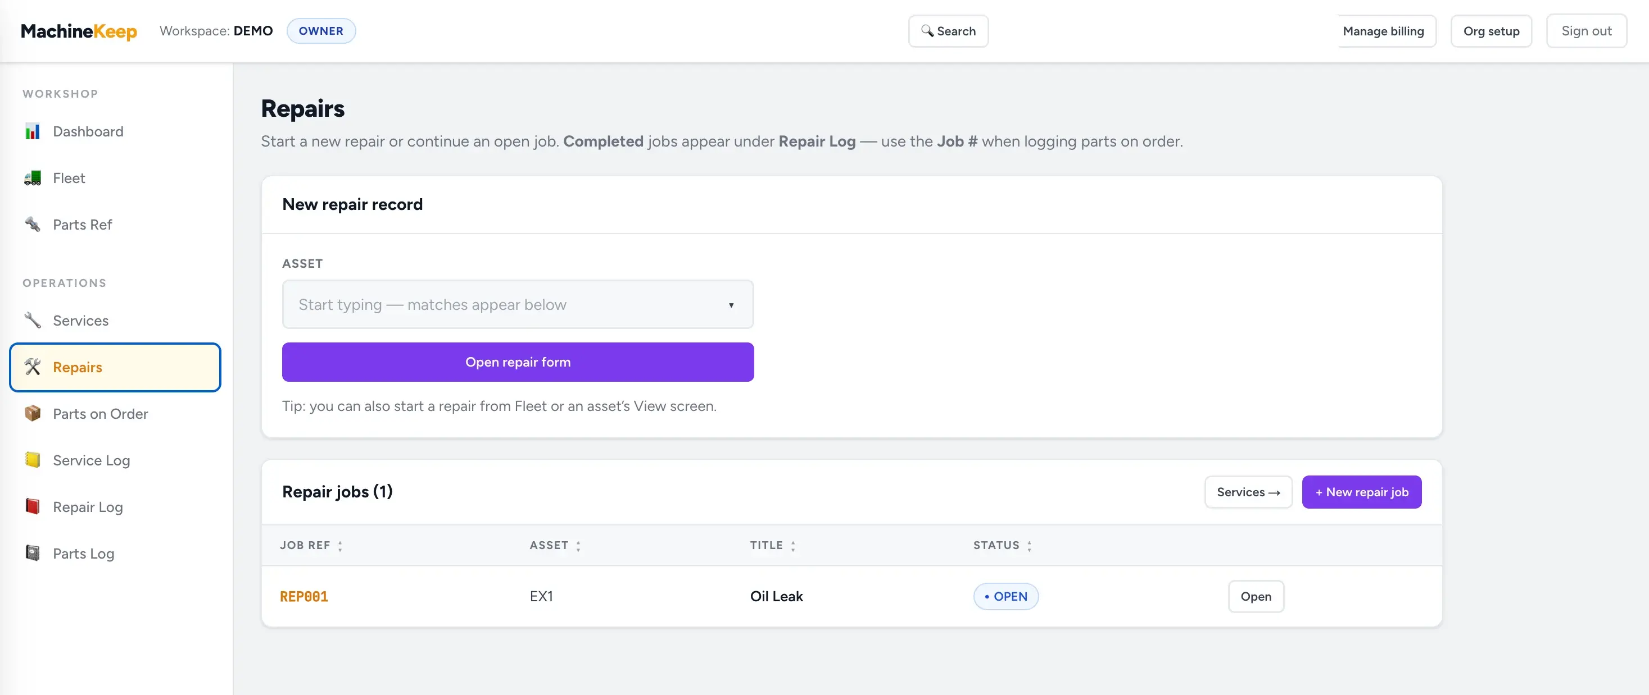Click the Open repair form button

click(x=517, y=362)
